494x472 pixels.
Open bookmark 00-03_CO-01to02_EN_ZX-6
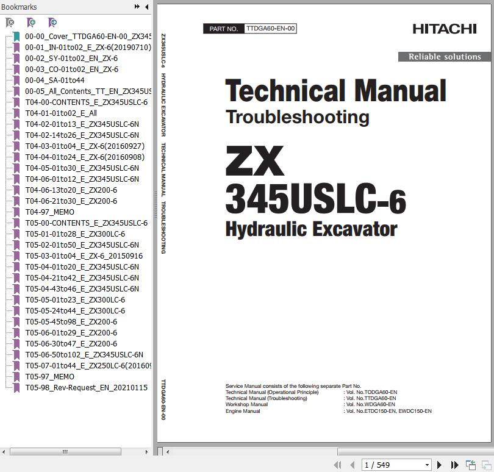click(x=71, y=70)
